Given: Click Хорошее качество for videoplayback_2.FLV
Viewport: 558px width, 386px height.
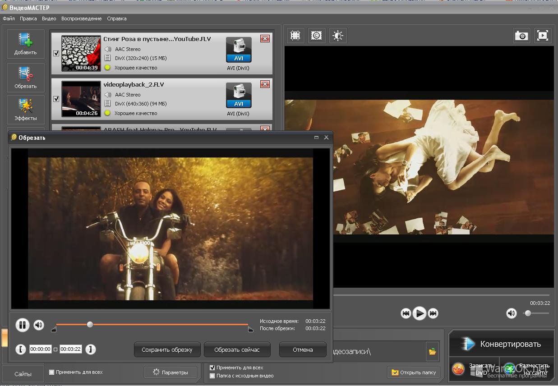Looking at the screenshot, I should coord(136,113).
